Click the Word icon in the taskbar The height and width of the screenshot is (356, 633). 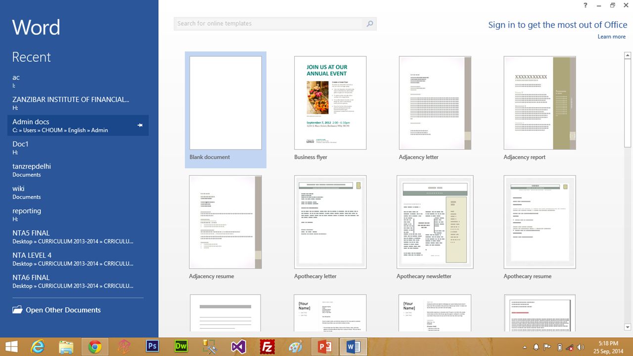354,347
